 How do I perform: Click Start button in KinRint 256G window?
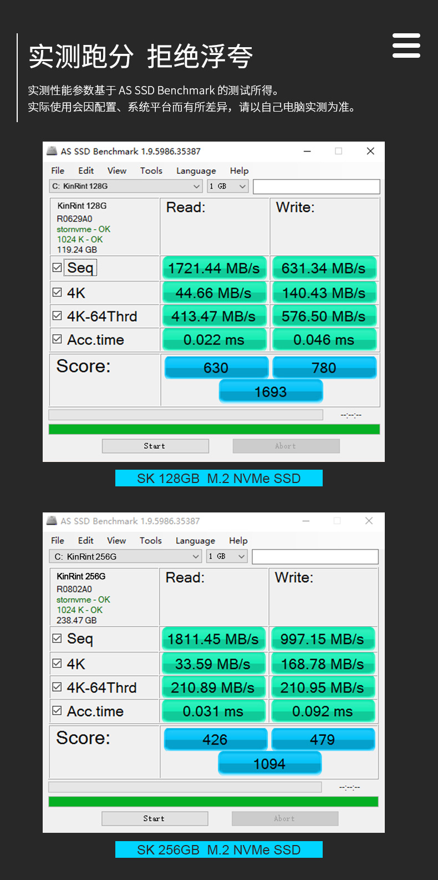(x=155, y=818)
